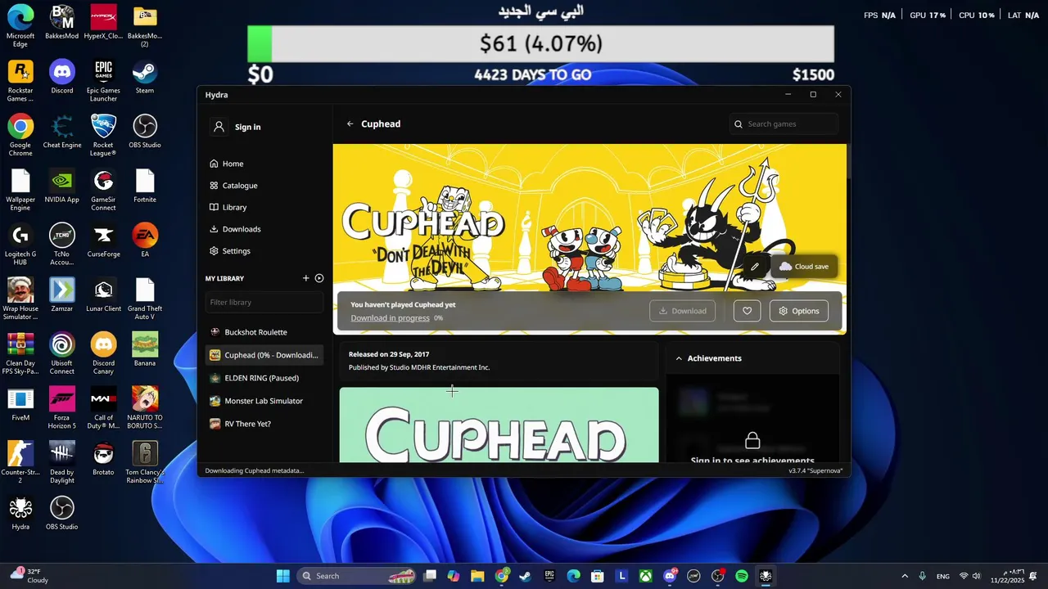Image resolution: width=1048 pixels, height=589 pixels.
Task: Click the Search games field
Action: (x=784, y=124)
